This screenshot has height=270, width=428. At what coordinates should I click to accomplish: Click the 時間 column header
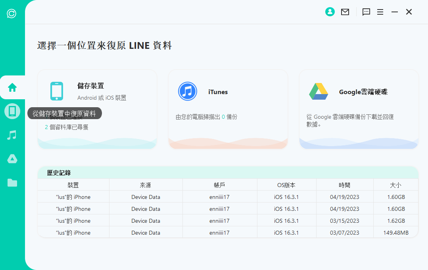pyautogui.click(x=344, y=185)
